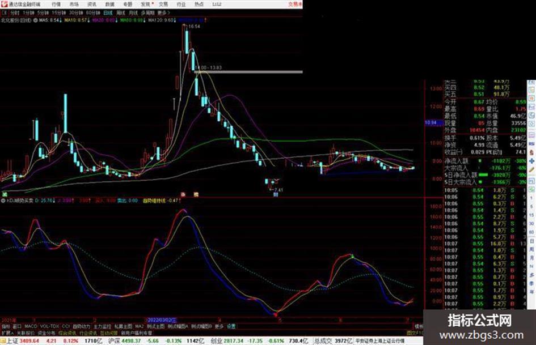
Task: Click the sidebar 季 period shortcut
Action: (x=531, y=283)
